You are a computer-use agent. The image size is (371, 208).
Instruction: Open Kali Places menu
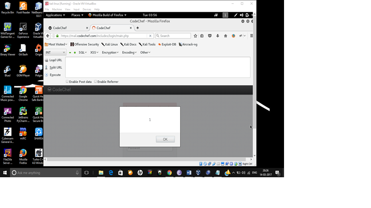point(77,15)
